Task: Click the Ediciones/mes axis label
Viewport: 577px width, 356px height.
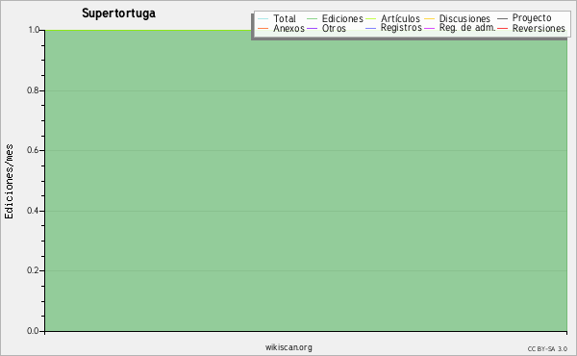Action: click(x=9, y=182)
